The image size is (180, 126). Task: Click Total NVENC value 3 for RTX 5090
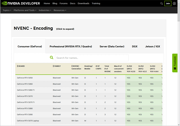pyautogui.click(x=105, y=114)
